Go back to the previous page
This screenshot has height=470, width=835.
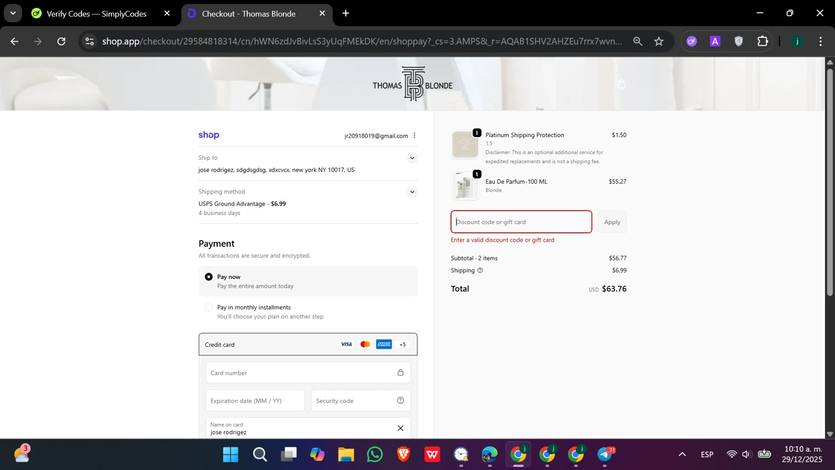(14, 41)
